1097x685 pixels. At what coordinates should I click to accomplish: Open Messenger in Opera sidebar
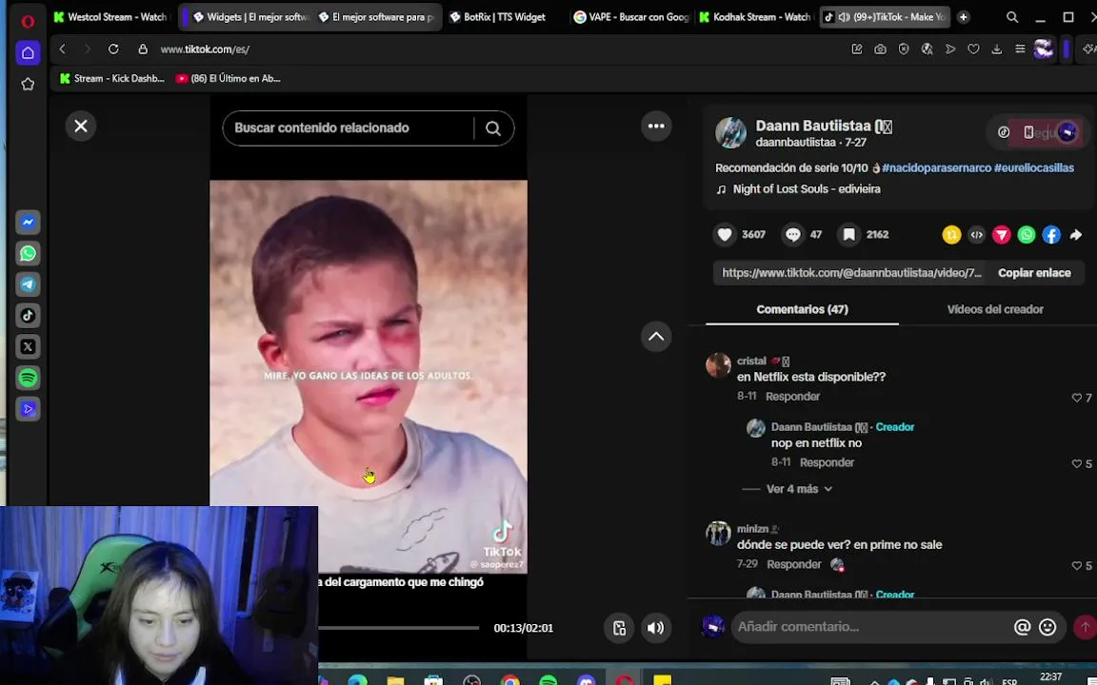coord(28,223)
